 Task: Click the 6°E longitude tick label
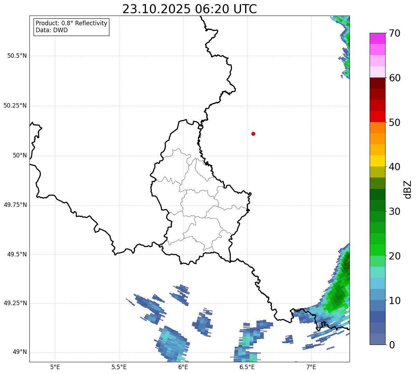coord(183,367)
